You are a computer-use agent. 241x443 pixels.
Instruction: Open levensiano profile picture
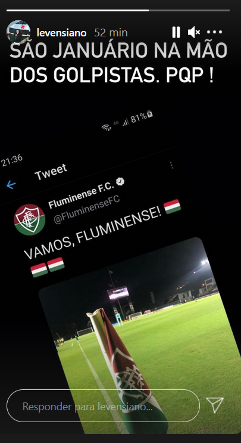[x=18, y=32]
